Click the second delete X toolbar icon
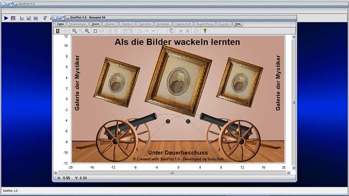Viewport: 349px width, 196px height. (188, 31)
